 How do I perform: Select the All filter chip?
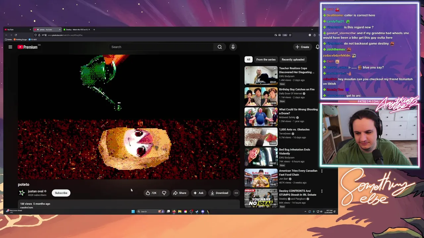(x=248, y=59)
